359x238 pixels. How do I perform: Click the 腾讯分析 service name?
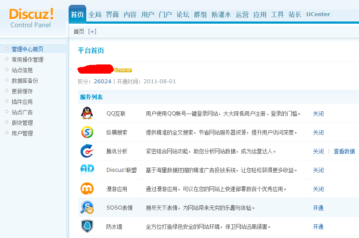117,151
